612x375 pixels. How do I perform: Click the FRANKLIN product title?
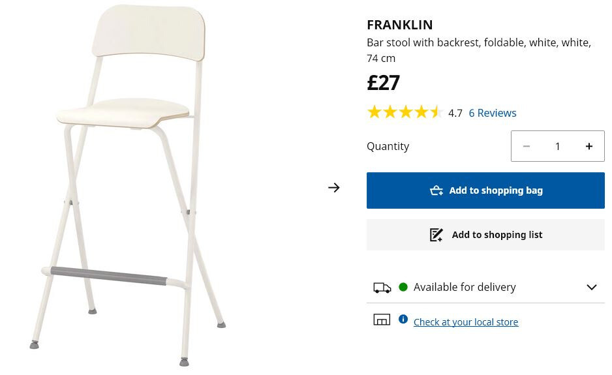pos(399,25)
